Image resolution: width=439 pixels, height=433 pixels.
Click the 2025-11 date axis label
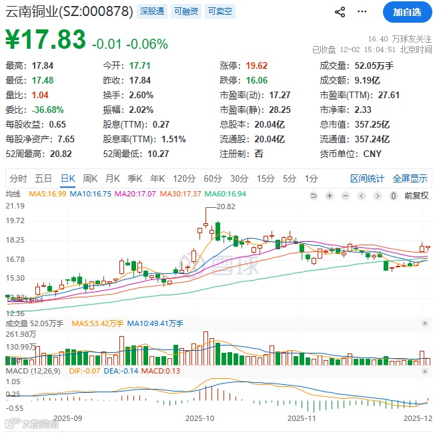302,418
